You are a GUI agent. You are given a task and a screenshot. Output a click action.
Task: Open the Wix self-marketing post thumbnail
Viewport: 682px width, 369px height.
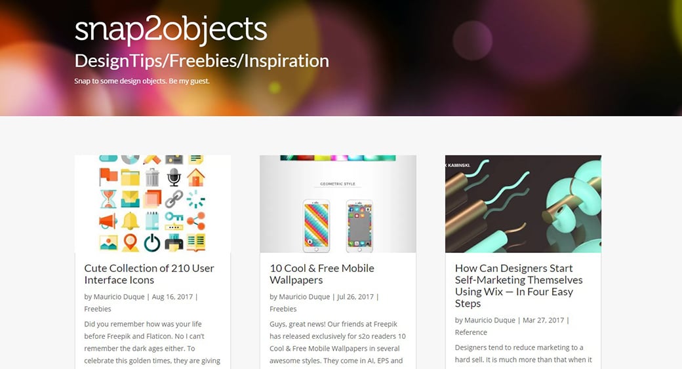(523, 204)
